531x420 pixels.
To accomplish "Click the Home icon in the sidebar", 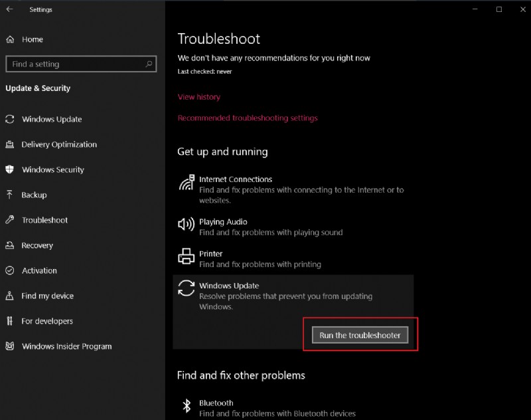I will point(10,39).
